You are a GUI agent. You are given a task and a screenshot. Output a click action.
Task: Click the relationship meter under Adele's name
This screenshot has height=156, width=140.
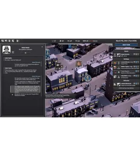(26, 53)
